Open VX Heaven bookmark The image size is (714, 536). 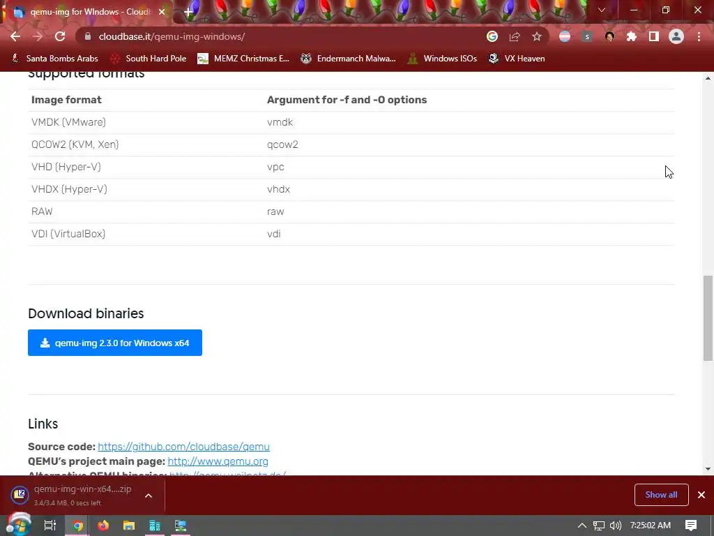point(517,59)
